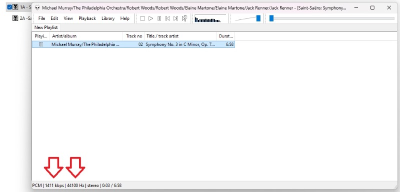This screenshot has height=192, width=400.
Task: Click the spectrum visualization display
Action: 210,18
